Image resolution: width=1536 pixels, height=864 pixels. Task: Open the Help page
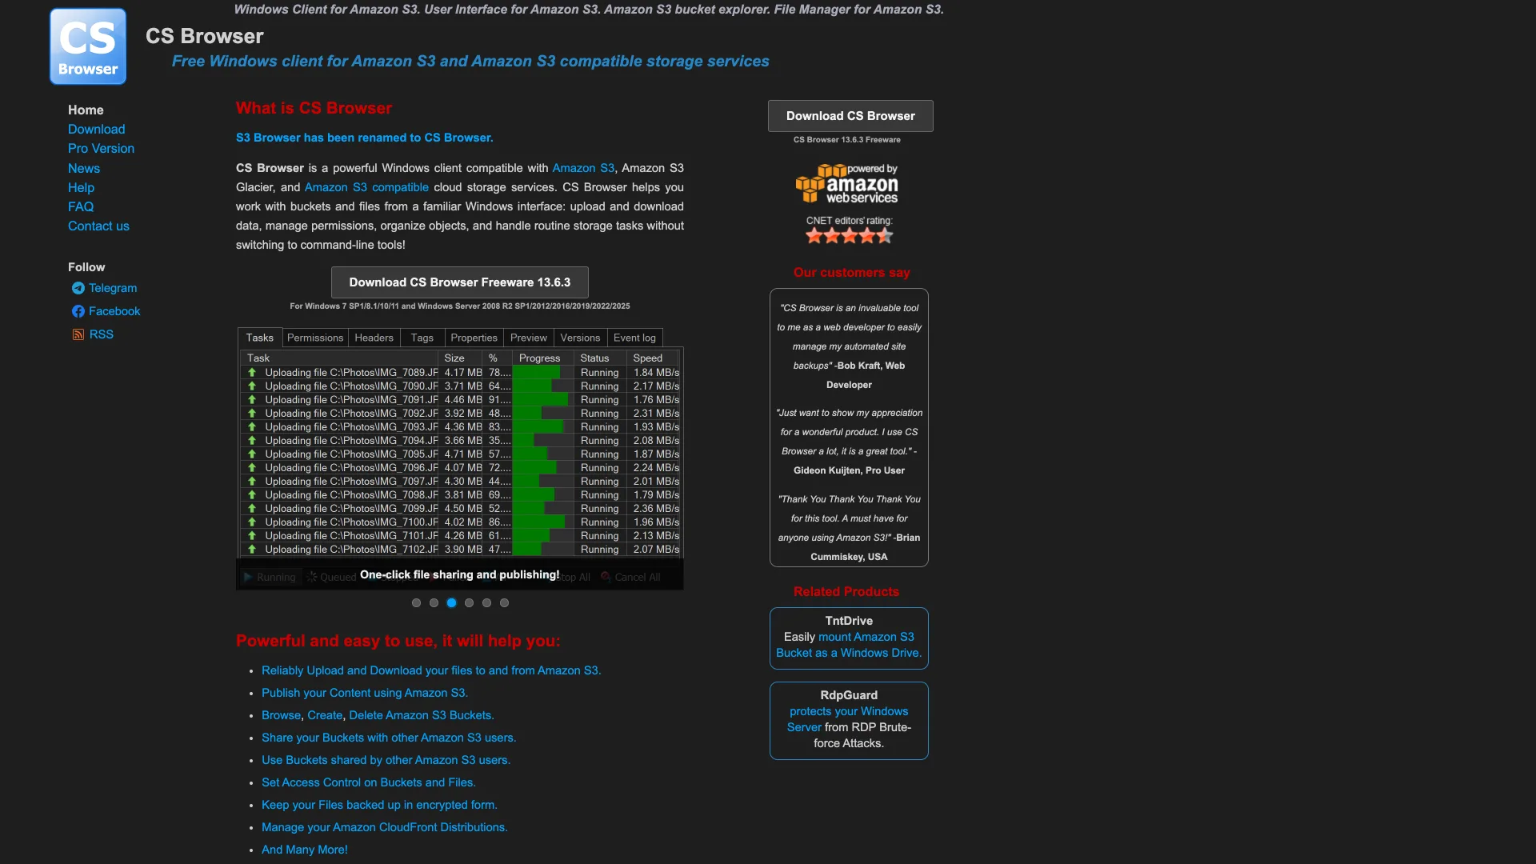(81, 187)
